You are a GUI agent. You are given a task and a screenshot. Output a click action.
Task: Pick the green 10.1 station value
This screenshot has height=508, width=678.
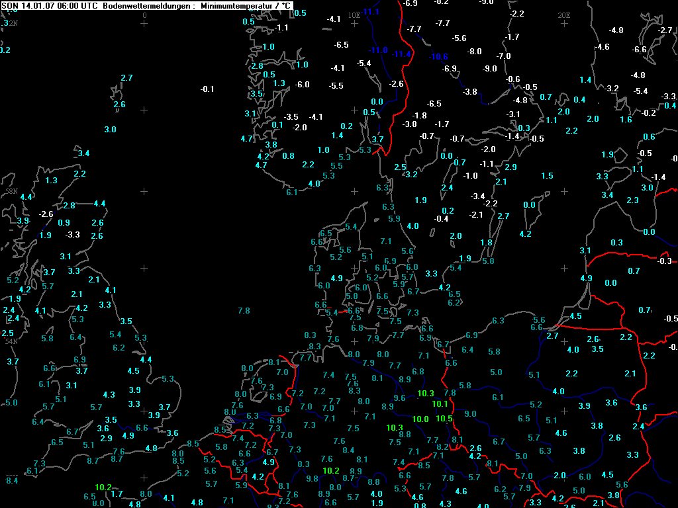[440, 404]
